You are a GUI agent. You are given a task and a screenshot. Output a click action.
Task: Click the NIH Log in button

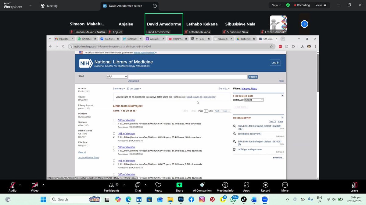pyautogui.click(x=275, y=63)
